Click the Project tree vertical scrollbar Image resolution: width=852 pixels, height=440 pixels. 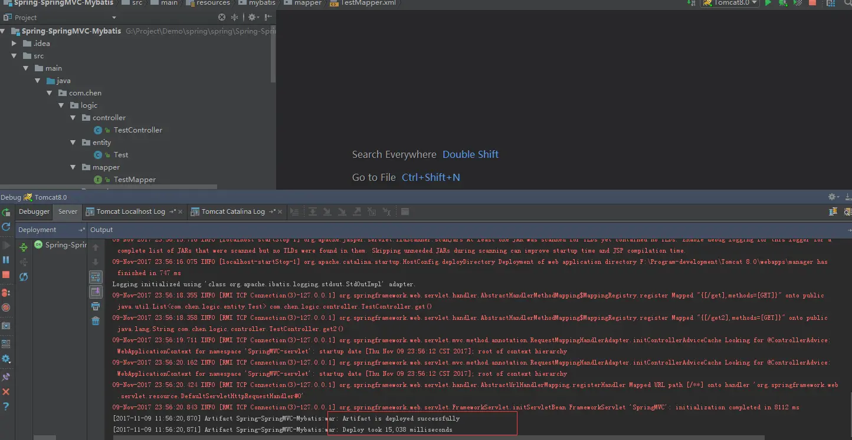point(273,53)
